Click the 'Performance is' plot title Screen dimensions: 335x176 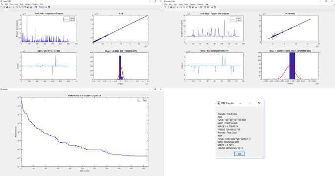point(85,96)
